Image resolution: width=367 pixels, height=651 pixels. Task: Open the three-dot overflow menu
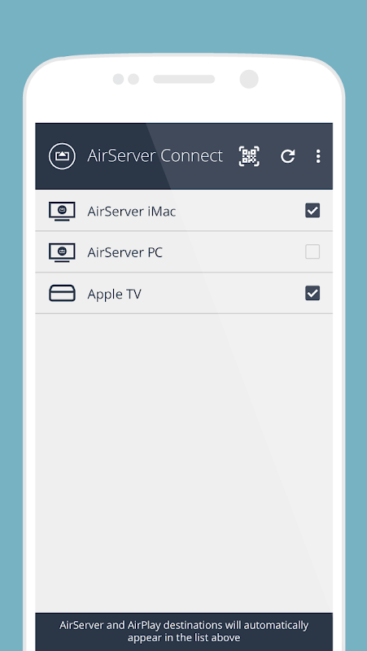pyautogui.click(x=318, y=156)
